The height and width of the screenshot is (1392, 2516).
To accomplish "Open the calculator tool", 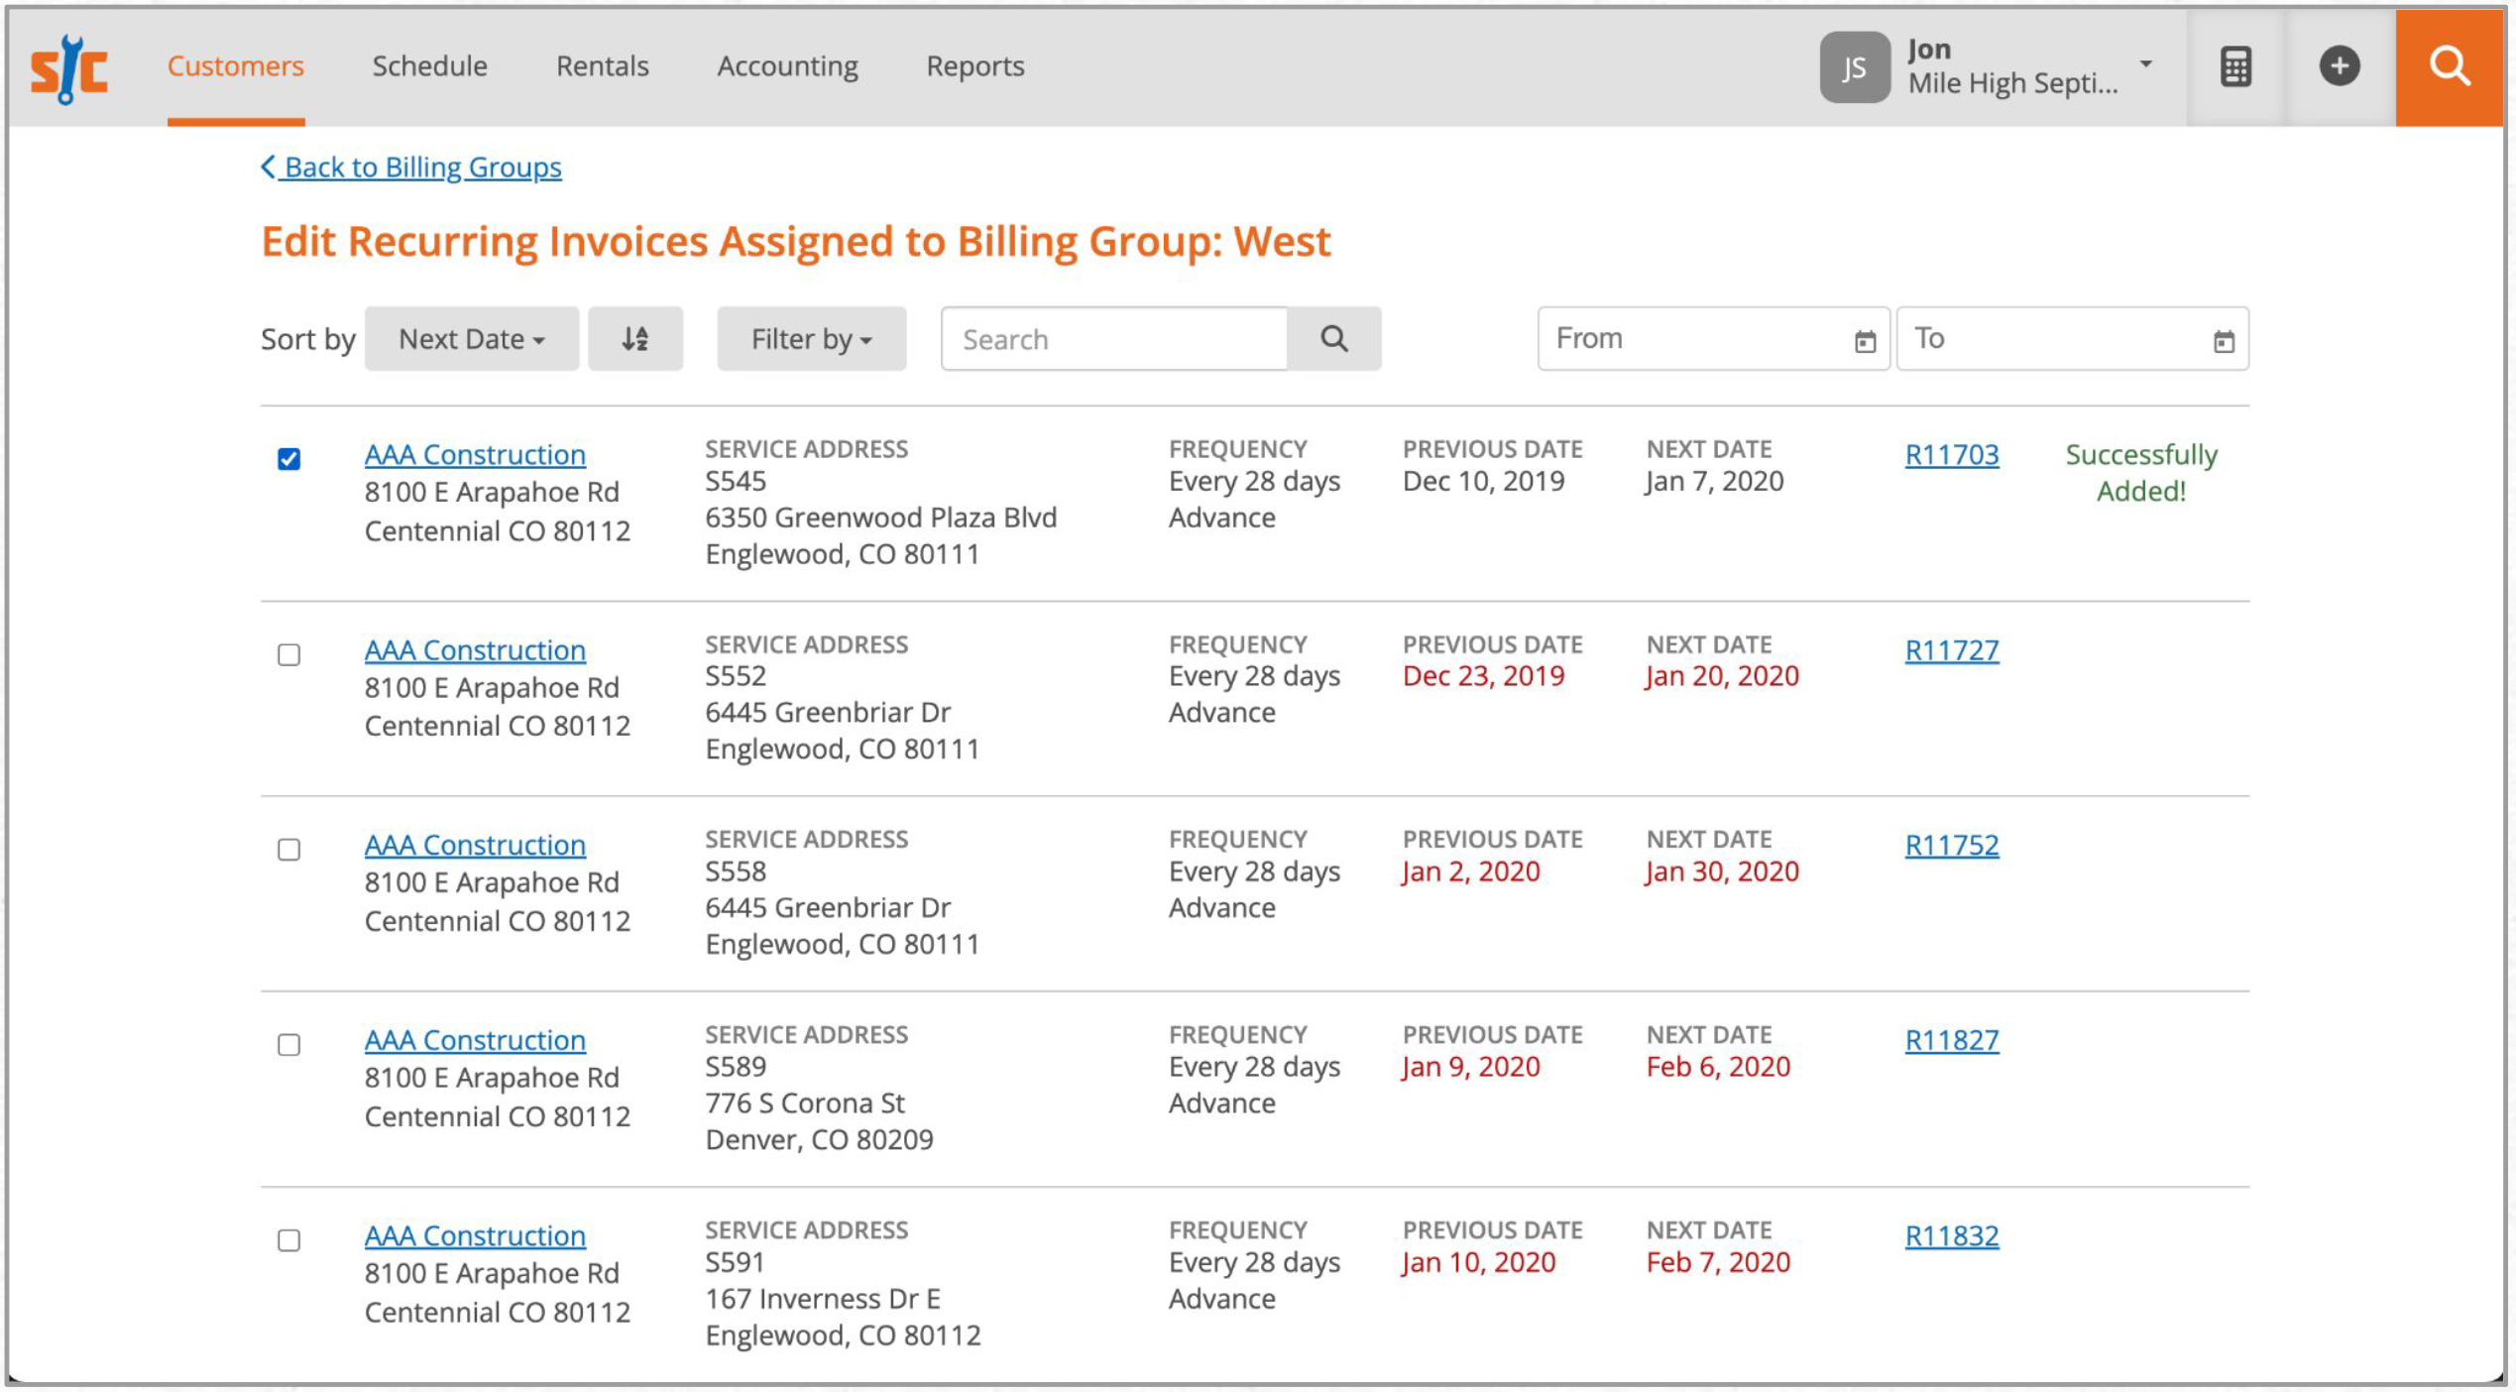I will pos(2236,65).
